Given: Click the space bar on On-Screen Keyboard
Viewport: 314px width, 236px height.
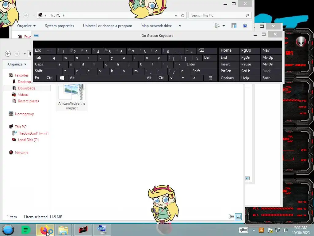Looking at the screenshot, I should click(x=112, y=78).
